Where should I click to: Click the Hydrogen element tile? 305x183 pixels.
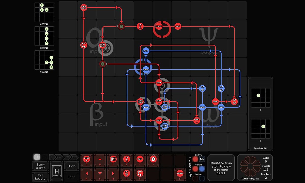point(56,171)
